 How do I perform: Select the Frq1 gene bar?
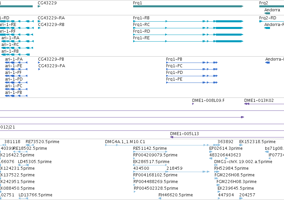coord(188,6)
